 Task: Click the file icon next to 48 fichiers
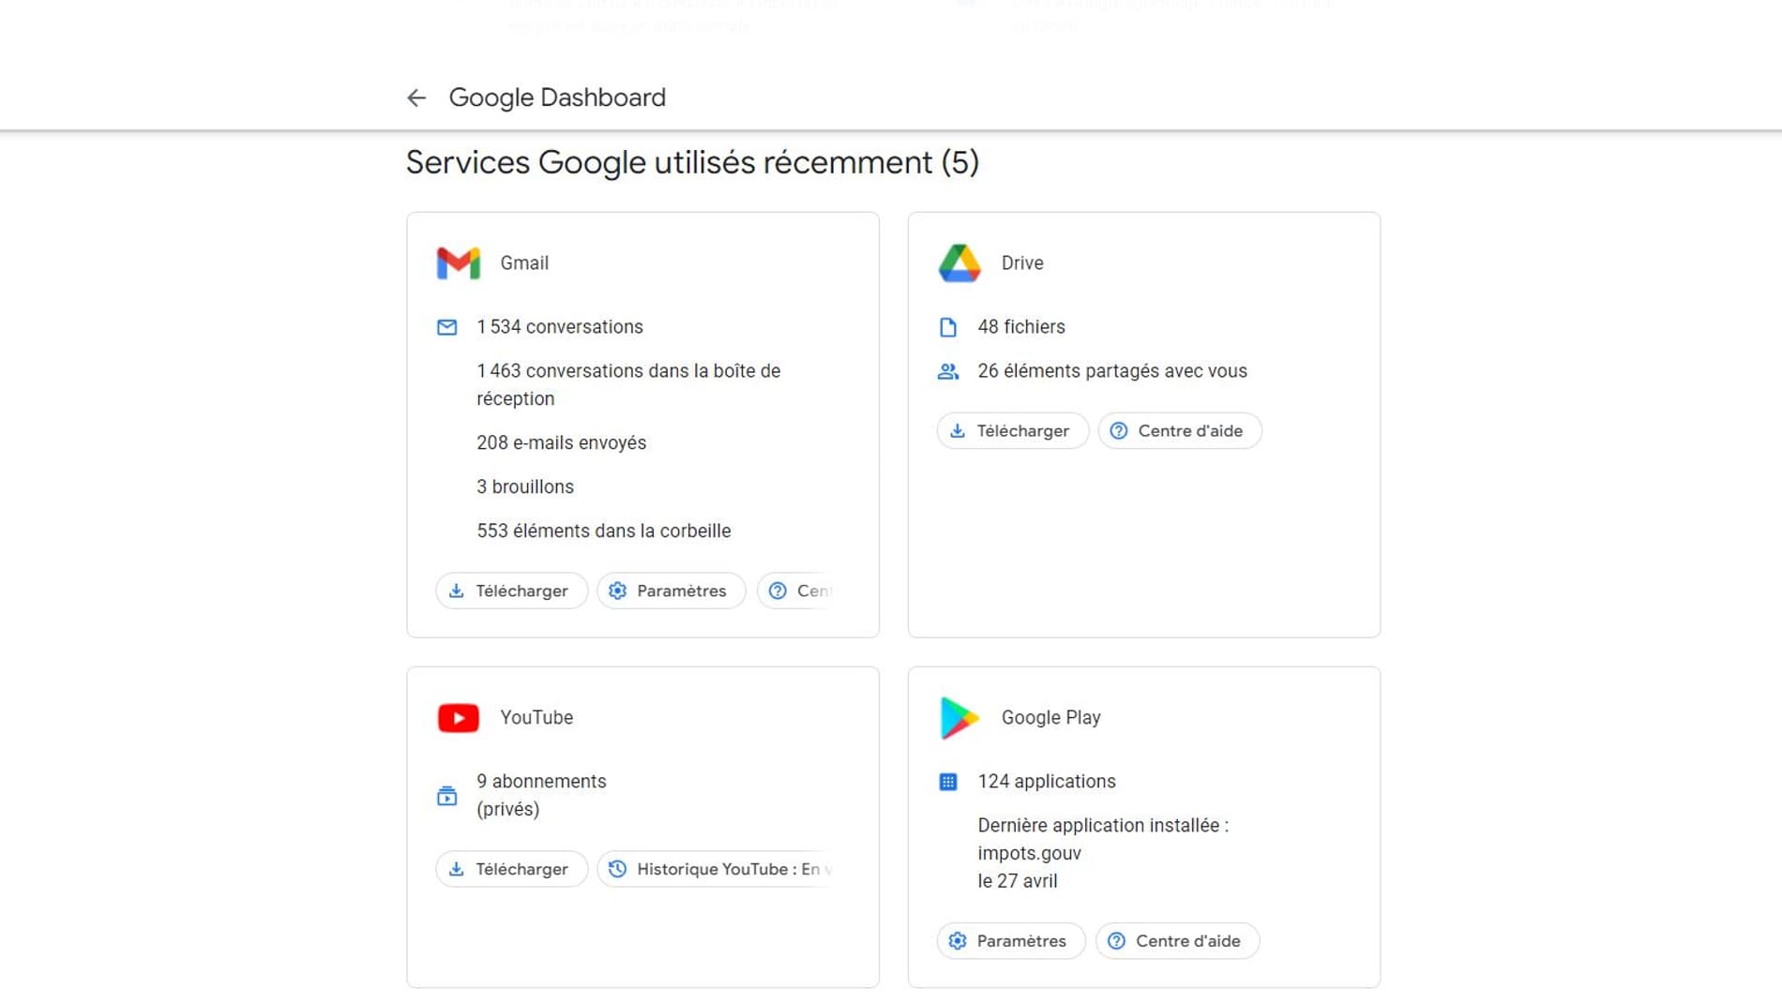948,327
